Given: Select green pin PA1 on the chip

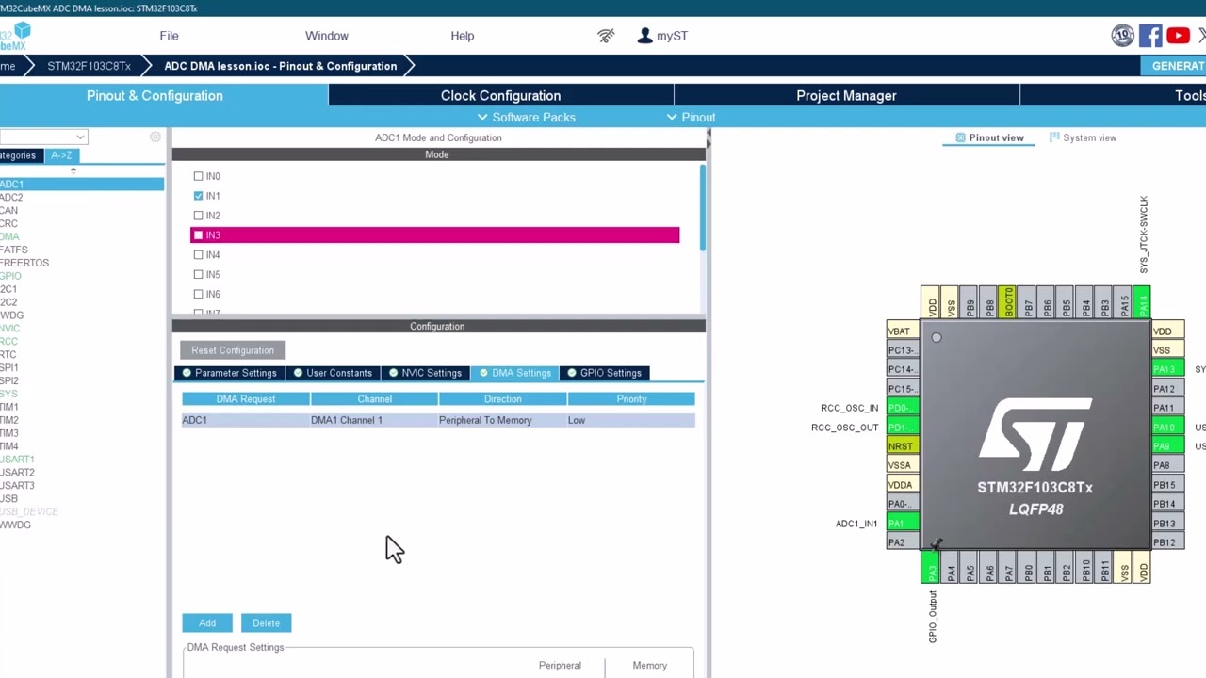Looking at the screenshot, I should [x=903, y=524].
